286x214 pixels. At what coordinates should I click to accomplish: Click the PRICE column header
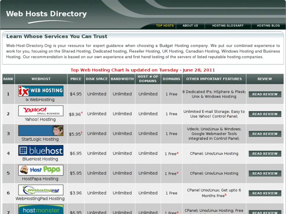click(x=76, y=79)
